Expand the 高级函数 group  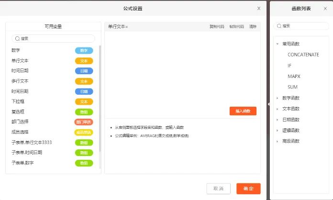click(277, 141)
